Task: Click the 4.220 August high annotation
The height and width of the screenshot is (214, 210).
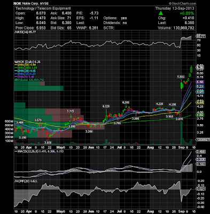Action: (159, 104)
